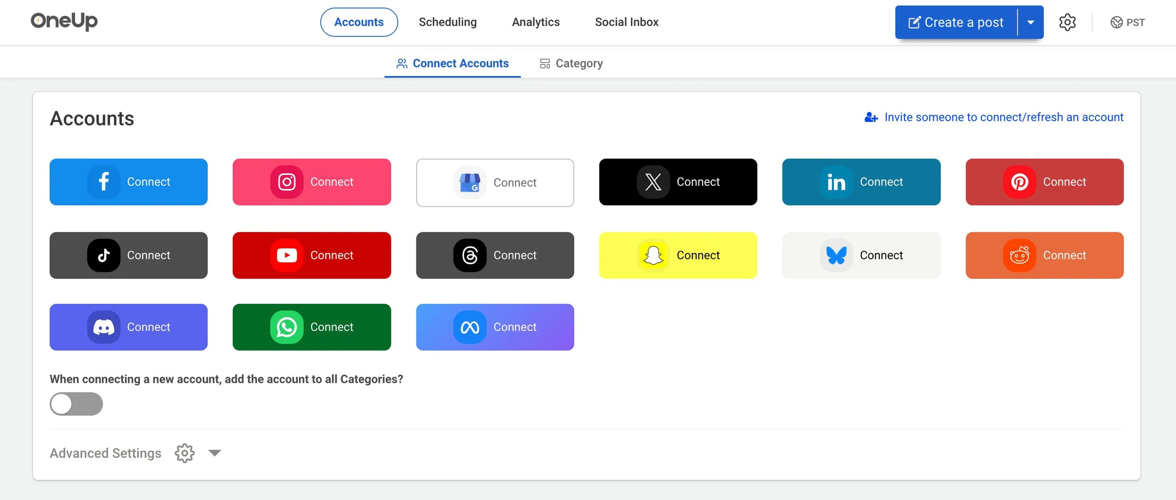Connect a Discord account
The width and height of the screenshot is (1176, 500).
(x=128, y=327)
